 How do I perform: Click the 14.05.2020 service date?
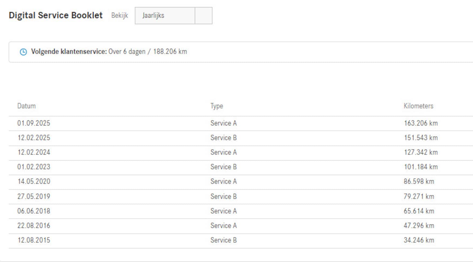coord(34,181)
